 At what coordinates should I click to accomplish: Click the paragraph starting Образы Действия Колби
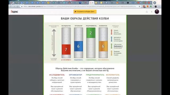click(x=85, y=69)
